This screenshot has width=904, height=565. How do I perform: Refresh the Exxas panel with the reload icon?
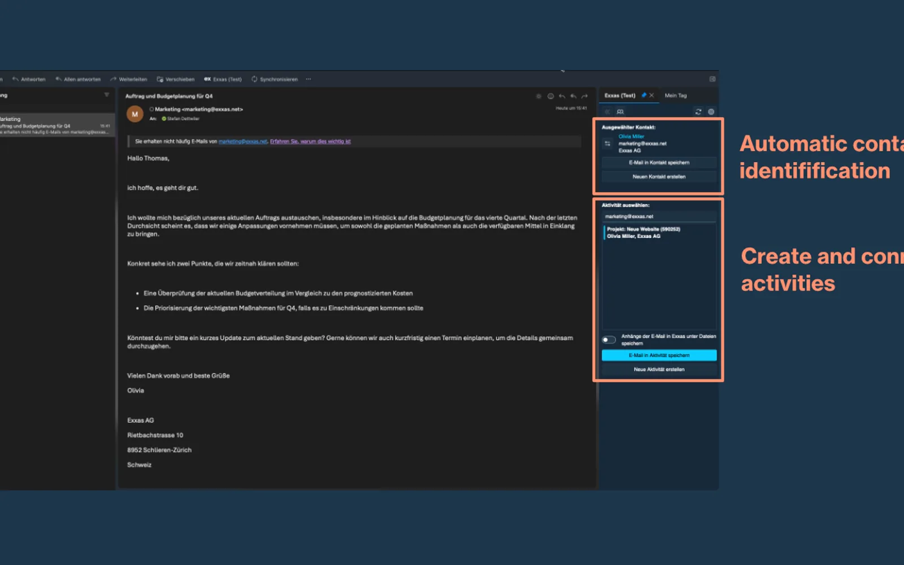pos(698,112)
